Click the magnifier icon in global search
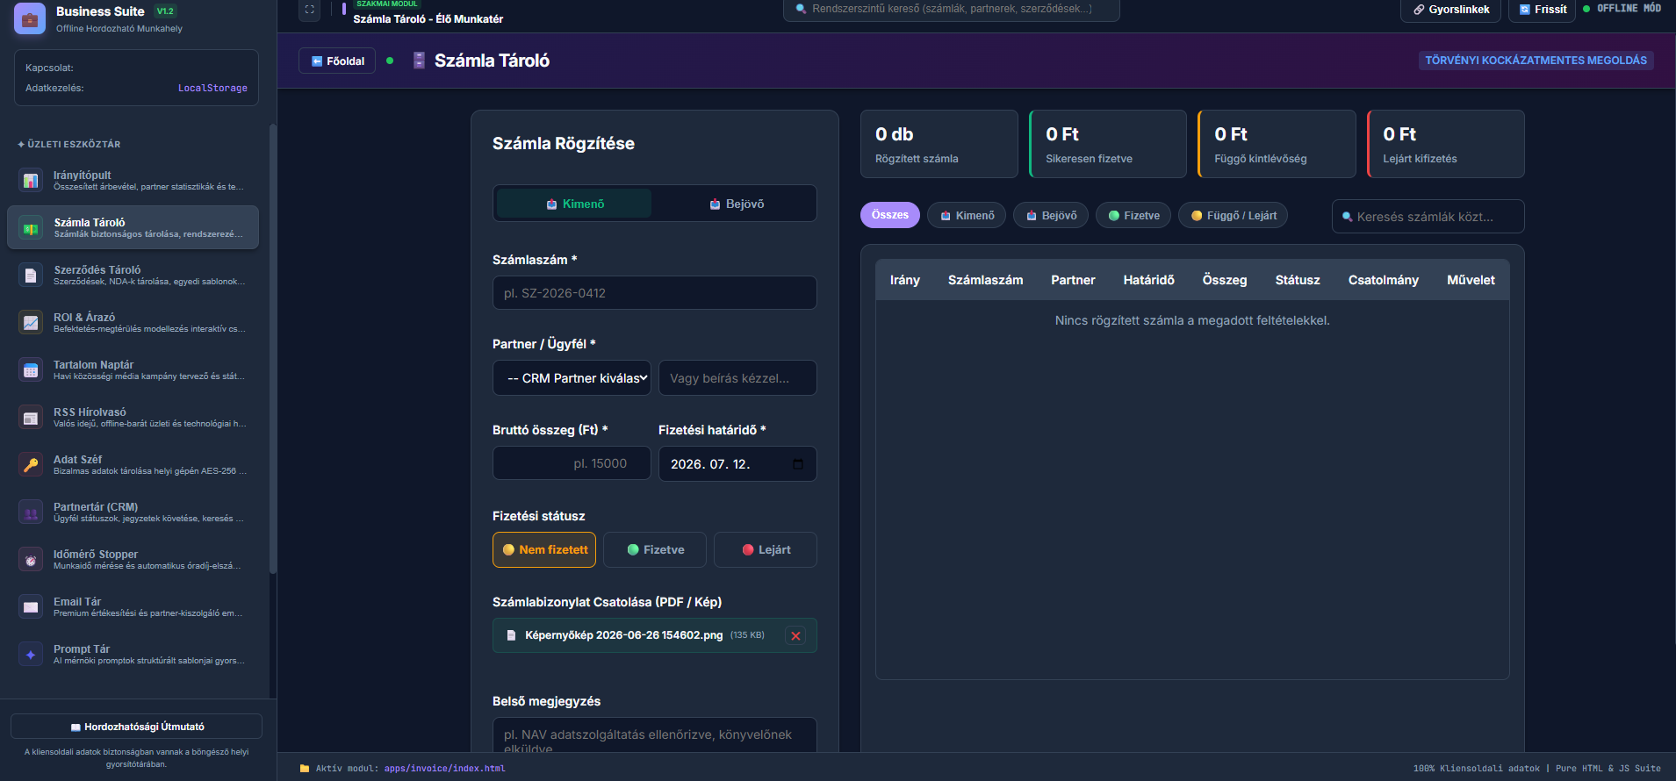The image size is (1676, 781). (801, 9)
